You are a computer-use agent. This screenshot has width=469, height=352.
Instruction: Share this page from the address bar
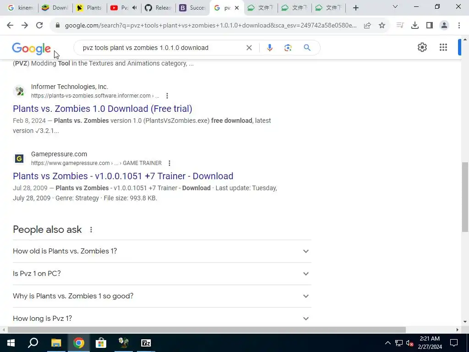367,26
